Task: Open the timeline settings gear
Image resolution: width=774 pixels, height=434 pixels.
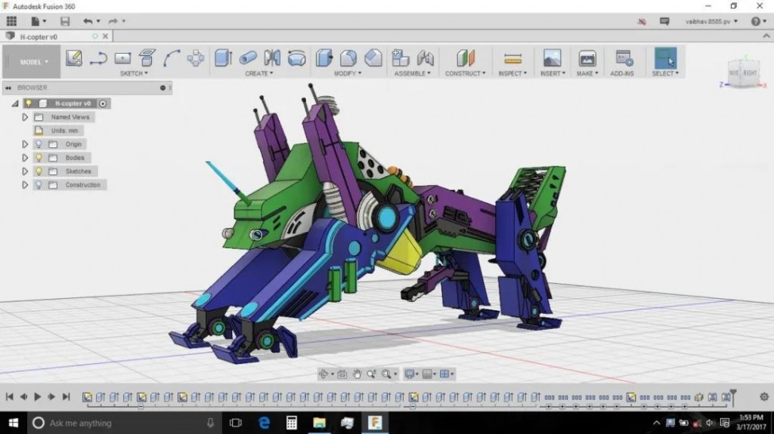Action: pyautogui.click(x=764, y=396)
